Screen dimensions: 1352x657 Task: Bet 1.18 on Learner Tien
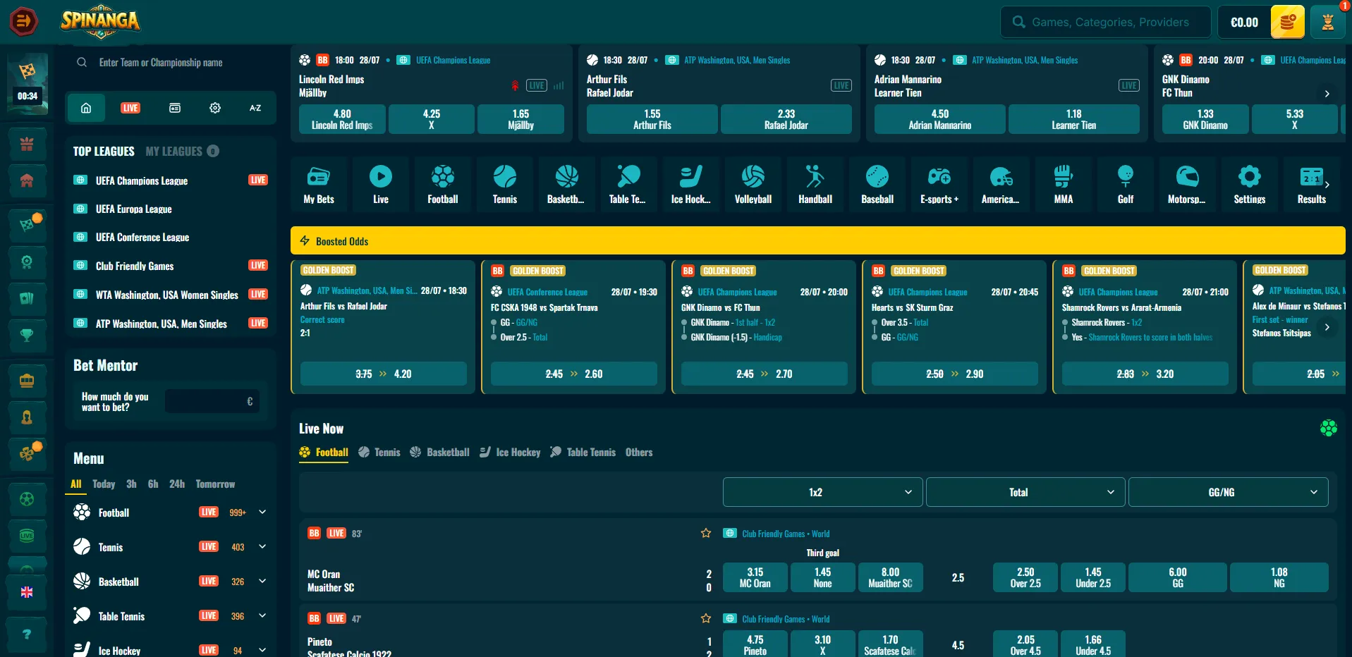1074,119
